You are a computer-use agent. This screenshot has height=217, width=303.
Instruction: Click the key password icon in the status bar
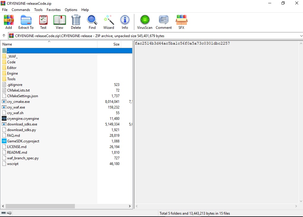(9, 213)
